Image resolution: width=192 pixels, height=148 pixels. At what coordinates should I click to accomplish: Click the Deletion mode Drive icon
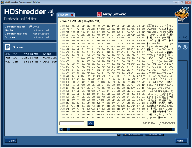click(31, 27)
